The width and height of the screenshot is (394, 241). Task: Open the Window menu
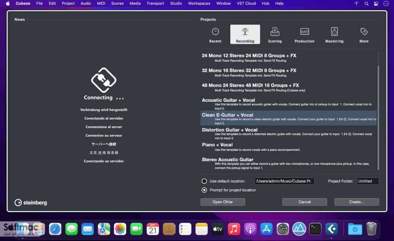pos(223,4)
